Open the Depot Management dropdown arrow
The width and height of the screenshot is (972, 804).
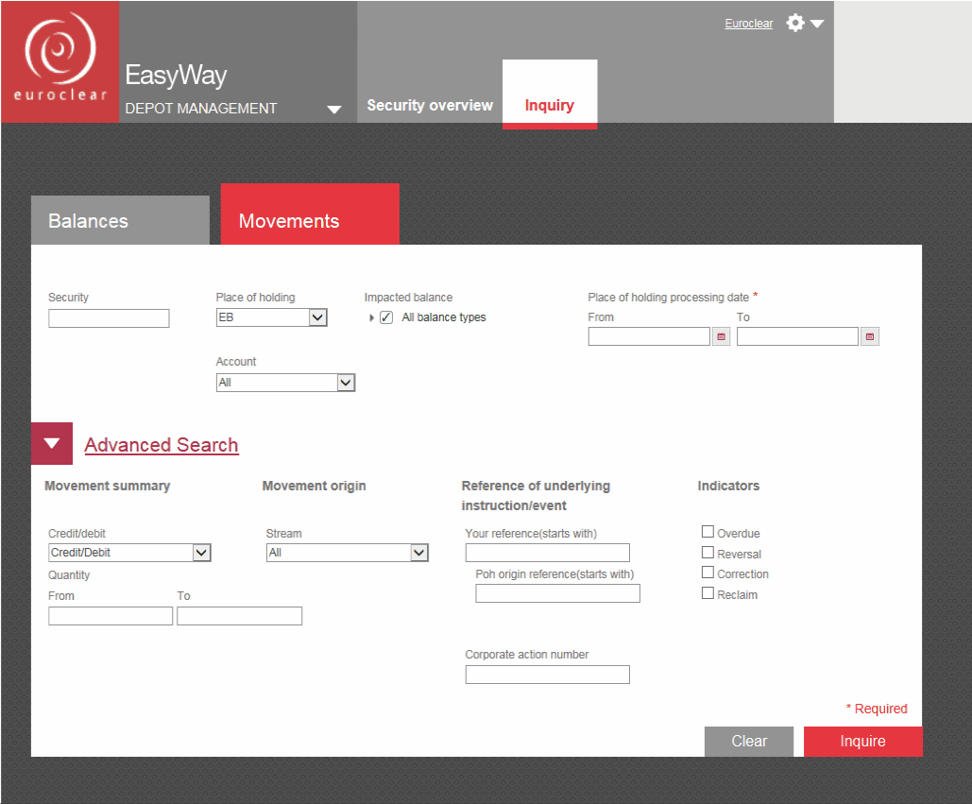334,110
